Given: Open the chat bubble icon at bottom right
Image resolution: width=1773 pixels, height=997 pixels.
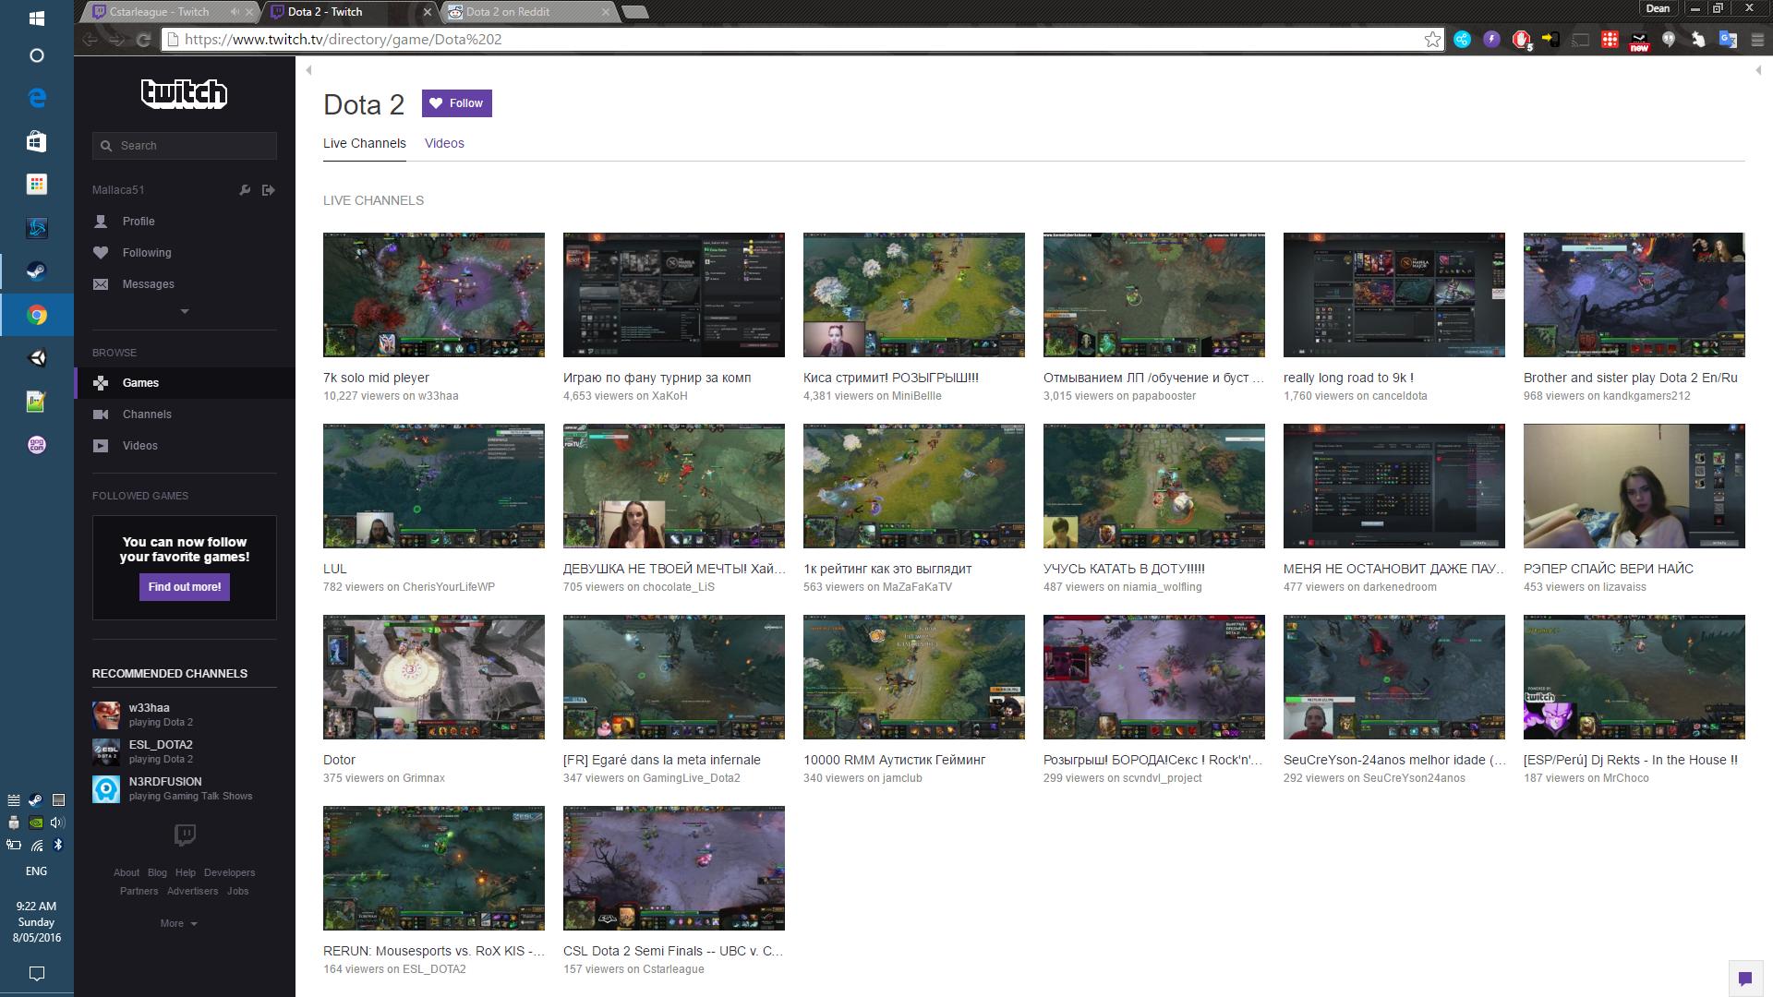Looking at the screenshot, I should coord(1744,979).
